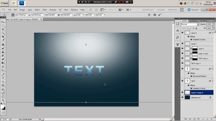Stop the screen recording with the red square
This screenshot has height=121, width=216.
click(123, 2)
